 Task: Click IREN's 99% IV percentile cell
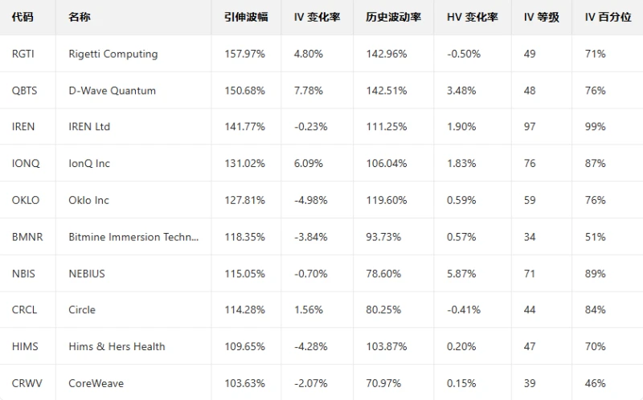(596, 127)
